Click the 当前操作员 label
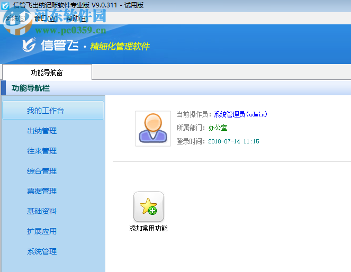351x272 pixels. tap(194, 114)
